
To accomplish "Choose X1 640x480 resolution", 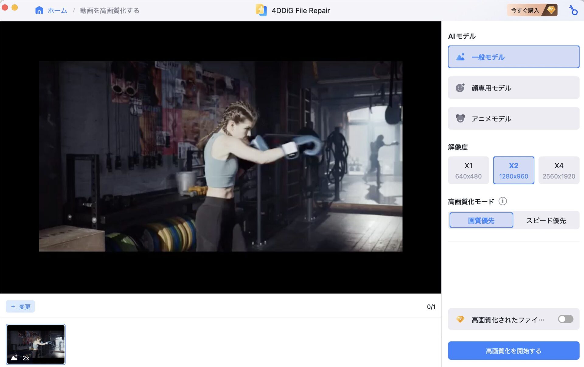I will (x=468, y=170).
